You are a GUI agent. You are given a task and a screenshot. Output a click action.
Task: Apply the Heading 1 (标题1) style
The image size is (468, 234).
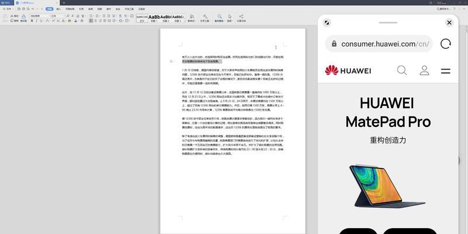pos(154,18)
